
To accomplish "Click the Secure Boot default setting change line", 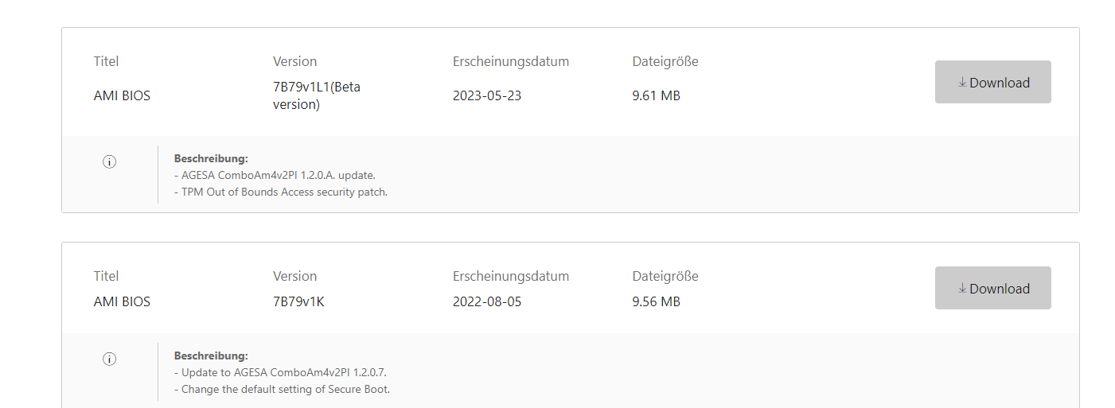I will click(x=282, y=389).
